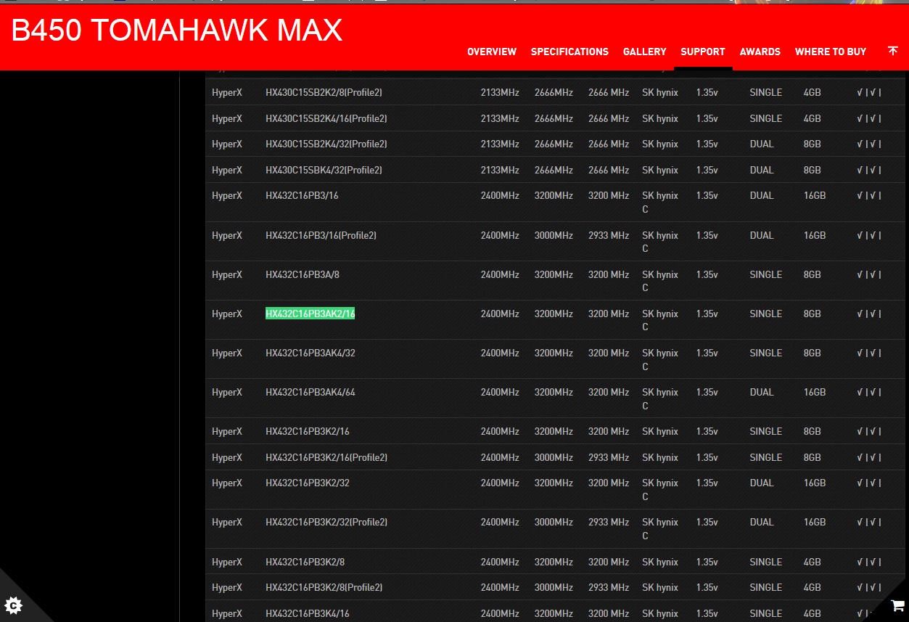
Task: Click checkmarks in HX432C16PB3A/8 row
Action: (x=869, y=274)
